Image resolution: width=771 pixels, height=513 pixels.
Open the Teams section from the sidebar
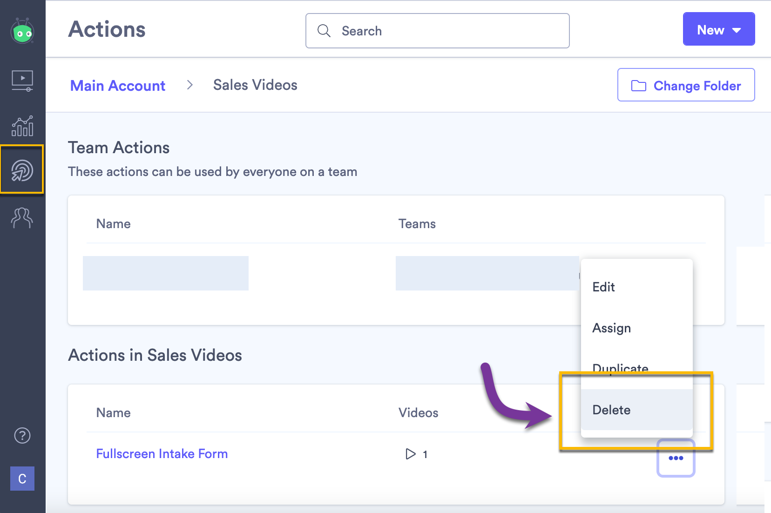coord(22,217)
